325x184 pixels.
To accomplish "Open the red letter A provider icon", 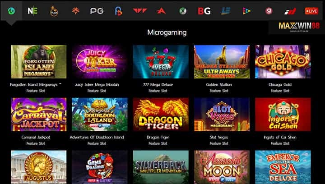I will (x=161, y=11).
